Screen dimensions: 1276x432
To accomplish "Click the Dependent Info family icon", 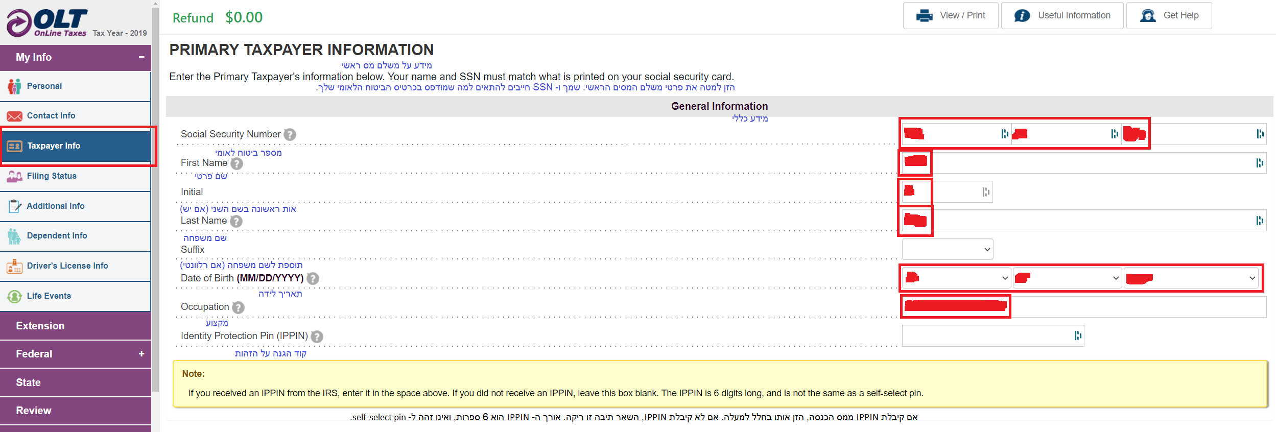I will [14, 236].
